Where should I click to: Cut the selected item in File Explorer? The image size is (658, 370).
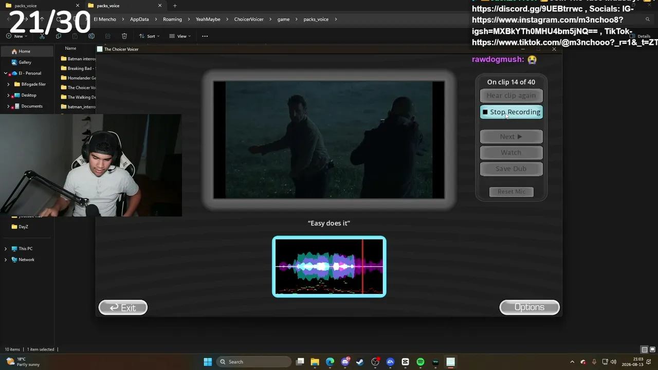click(42, 36)
